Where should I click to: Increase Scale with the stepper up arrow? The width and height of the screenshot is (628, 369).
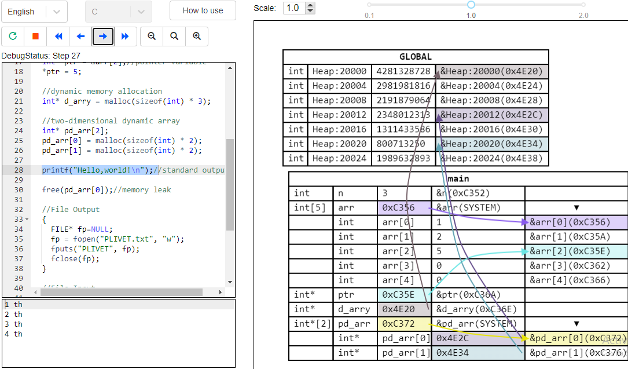point(311,6)
